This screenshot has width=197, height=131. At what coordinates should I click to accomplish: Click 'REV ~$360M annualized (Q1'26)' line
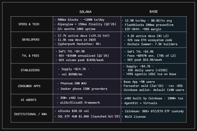[x=82, y=56]
